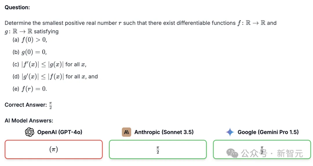
Task: Click the Google Gemini star icon
Action: pos(230,132)
